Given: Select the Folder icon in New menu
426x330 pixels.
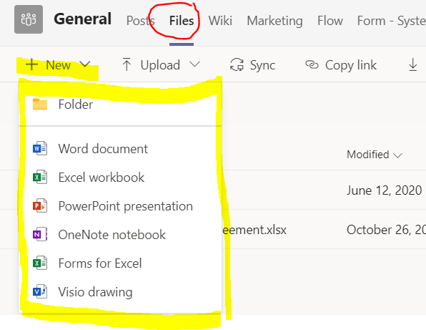Looking at the screenshot, I should coord(40,105).
